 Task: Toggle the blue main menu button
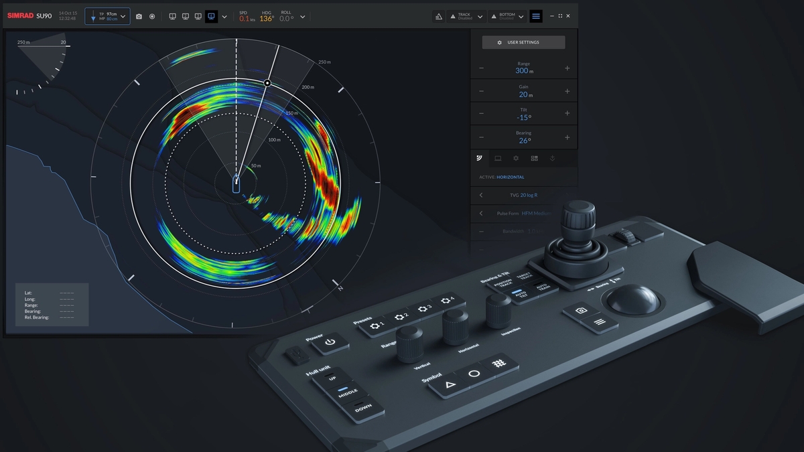(536, 16)
